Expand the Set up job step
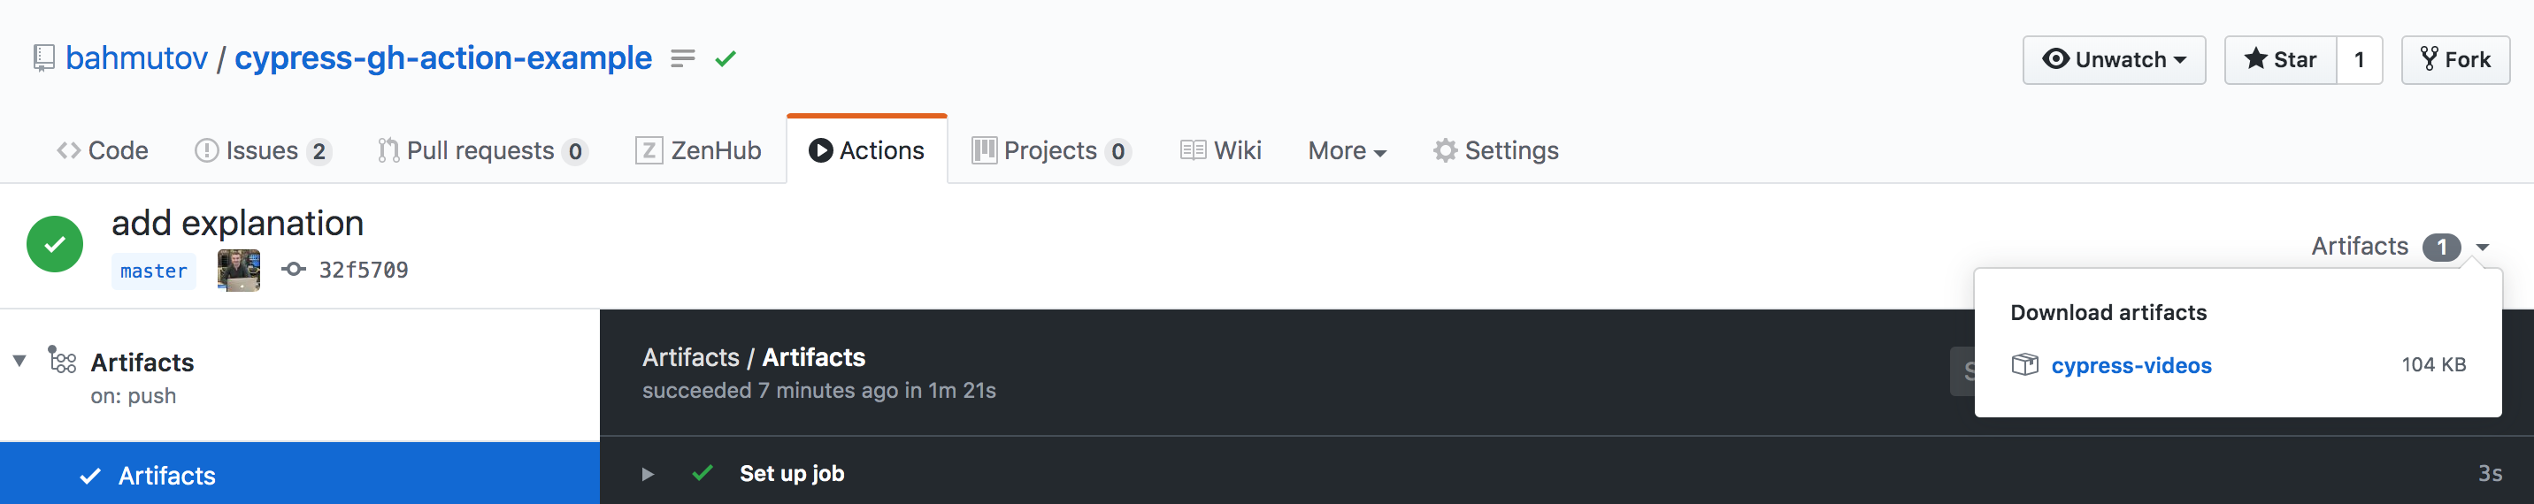2534x504 pixels. (x=648, y=475)
